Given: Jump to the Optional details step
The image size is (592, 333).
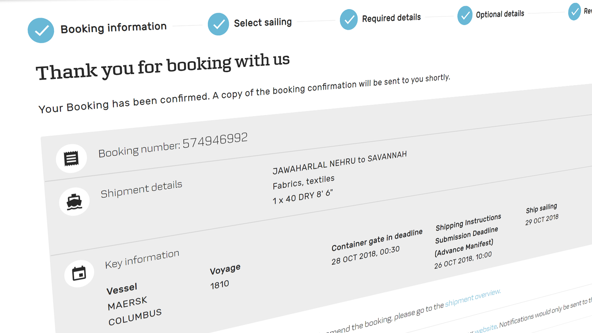Looking at the screenshot, I should coord(500,14).
